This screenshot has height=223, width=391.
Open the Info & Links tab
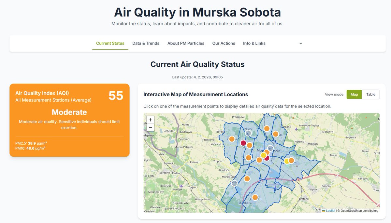[254, 43]
